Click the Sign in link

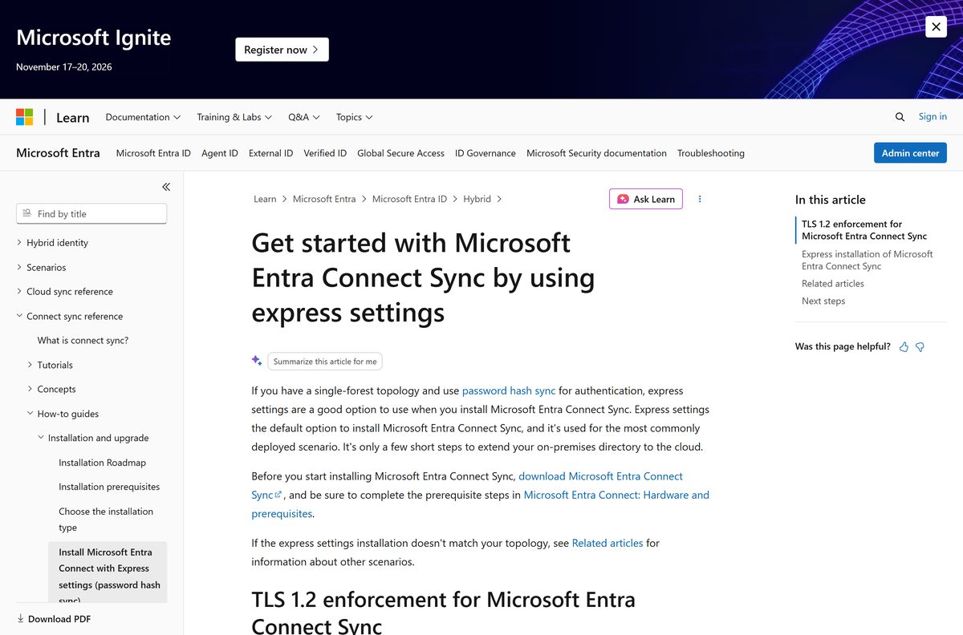(933, 116)
